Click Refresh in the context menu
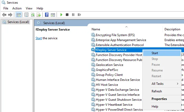184x112 pixels. coord(157,91)
